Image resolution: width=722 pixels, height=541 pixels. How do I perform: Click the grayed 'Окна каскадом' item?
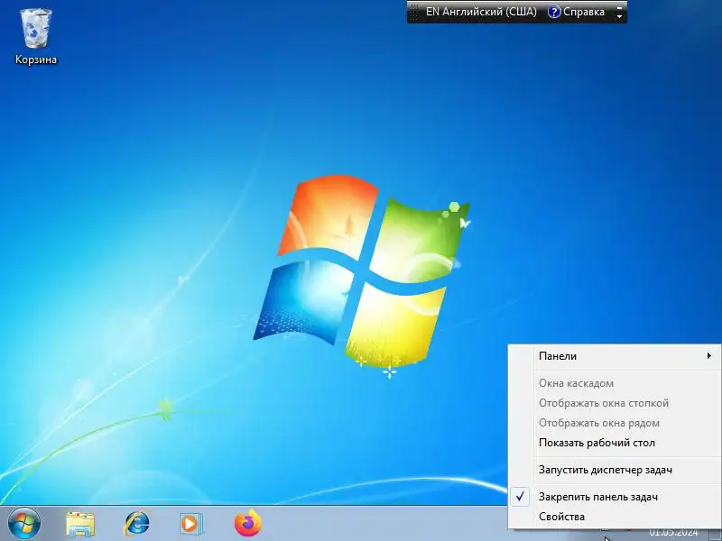(x=615, y=383)
